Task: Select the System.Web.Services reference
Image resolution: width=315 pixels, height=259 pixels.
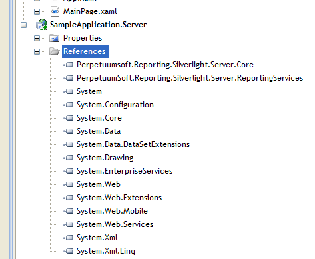Action: 115,224
